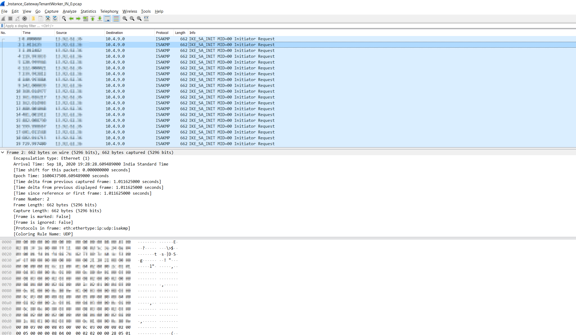Open capture options gear icon
The height and width of the screenshot is (335, 576).
25,19
